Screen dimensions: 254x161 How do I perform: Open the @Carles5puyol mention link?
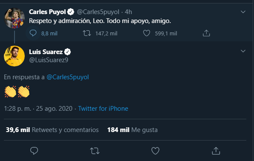pos(68,77)
